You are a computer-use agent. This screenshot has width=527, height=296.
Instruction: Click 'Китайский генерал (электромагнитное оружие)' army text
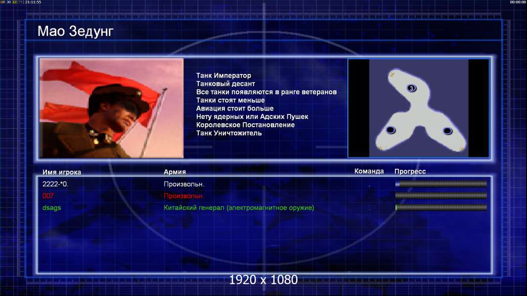pyautogui.click(x=239, y=208)
